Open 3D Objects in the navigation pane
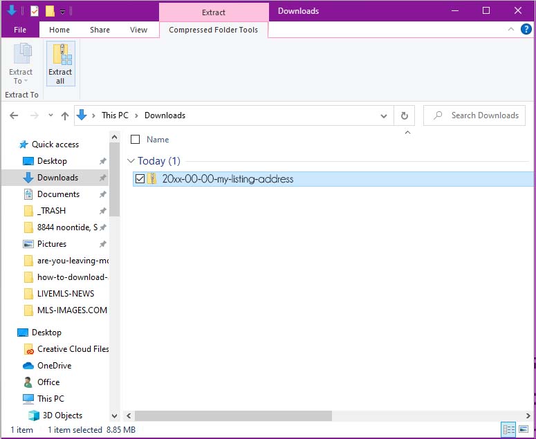The width and height of the screenshot is (536, 439). (x=62, y=415)
